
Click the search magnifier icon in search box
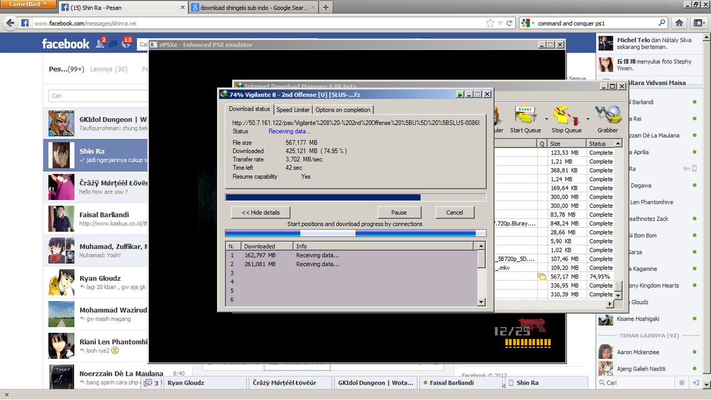click(x=662, y=23)
